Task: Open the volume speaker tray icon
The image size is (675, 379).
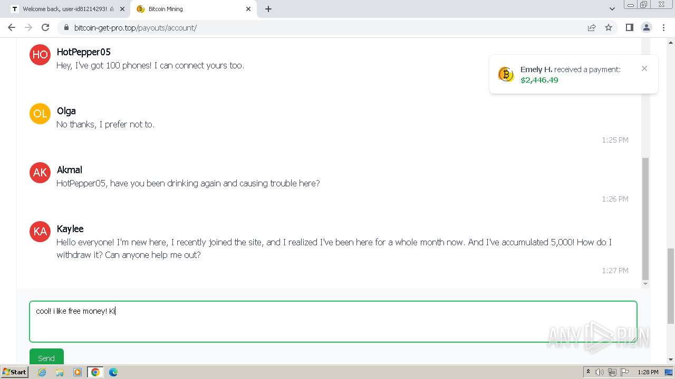Action: coord(600,372)
